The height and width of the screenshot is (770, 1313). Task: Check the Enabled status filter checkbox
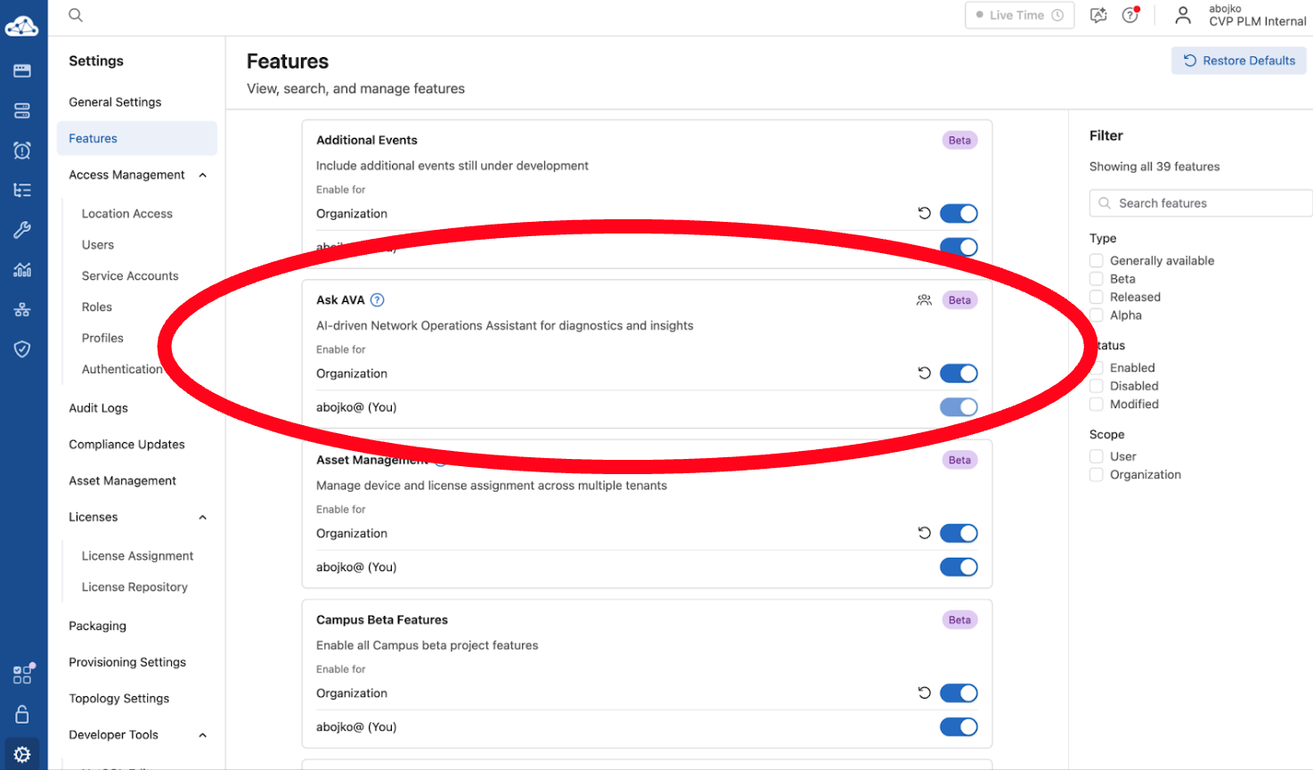click(x=1097, y=368)
